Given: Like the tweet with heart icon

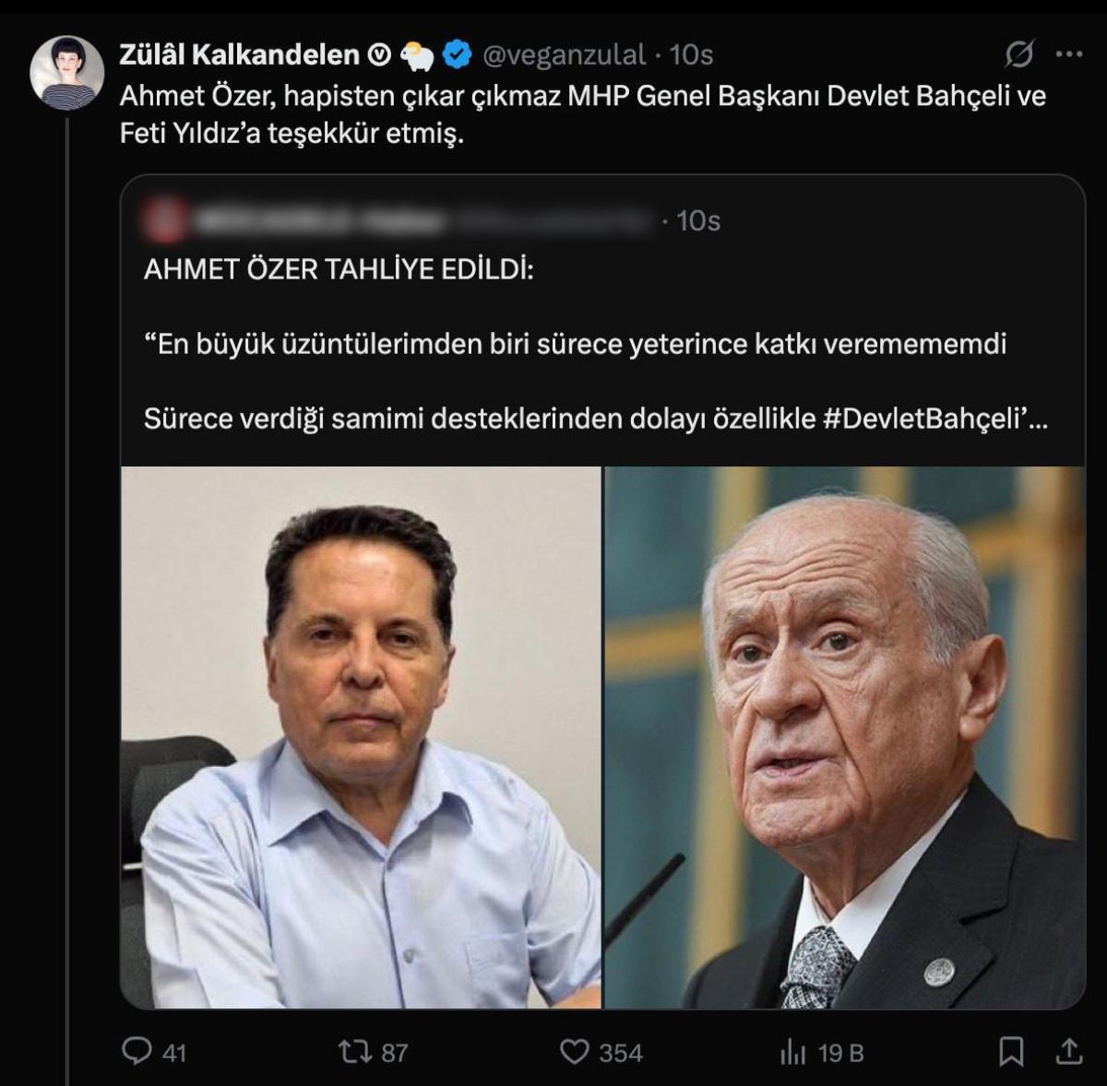Looking at the screenshot, I should (x=574, y=1051).
